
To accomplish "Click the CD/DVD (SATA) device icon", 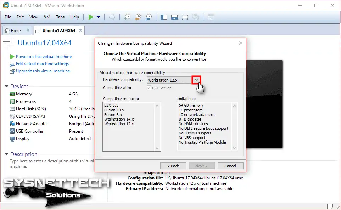I will pyautogui.click(x=12, y=116).
